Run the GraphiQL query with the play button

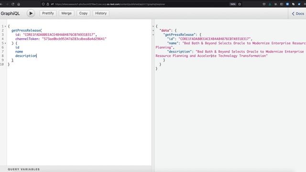coord(31,13)
